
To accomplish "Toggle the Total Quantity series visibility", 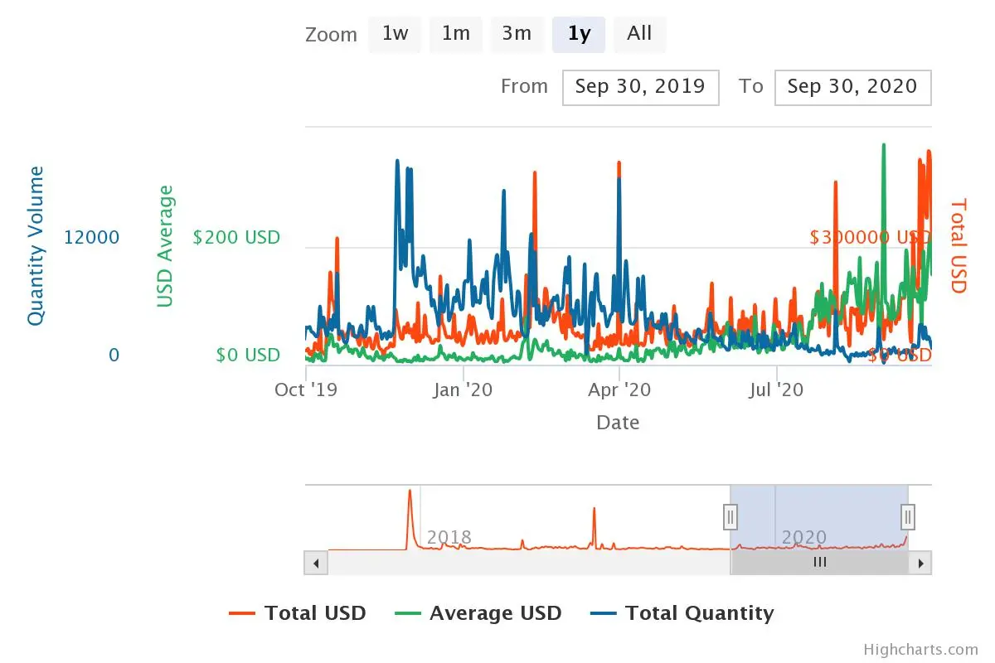I will click(682, 613).
